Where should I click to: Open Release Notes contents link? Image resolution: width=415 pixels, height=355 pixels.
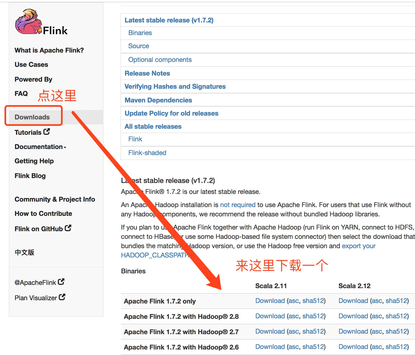[147, 73]
